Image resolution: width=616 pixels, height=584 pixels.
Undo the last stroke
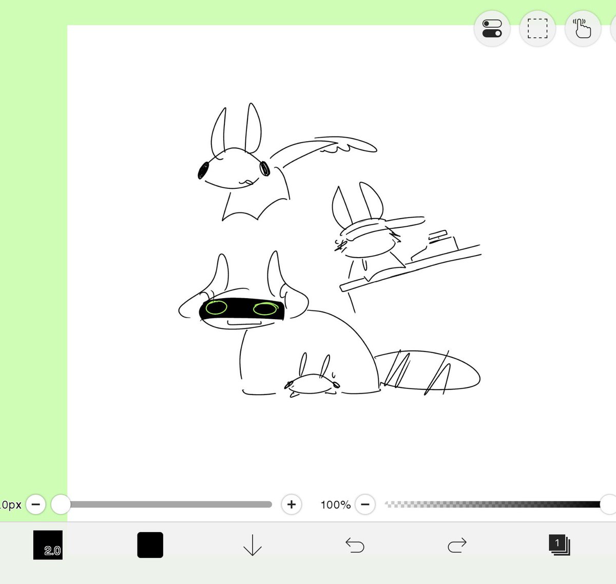355,545
